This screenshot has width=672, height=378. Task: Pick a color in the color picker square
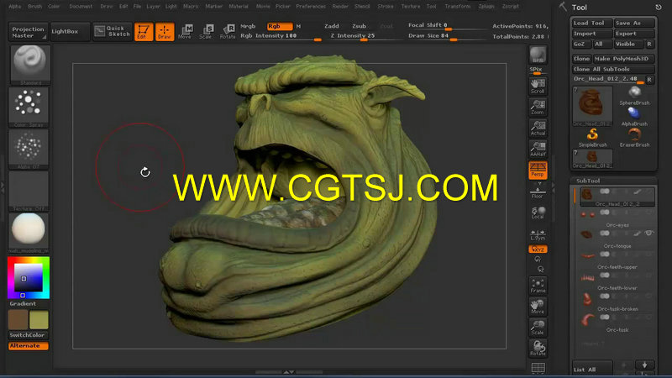29,278
